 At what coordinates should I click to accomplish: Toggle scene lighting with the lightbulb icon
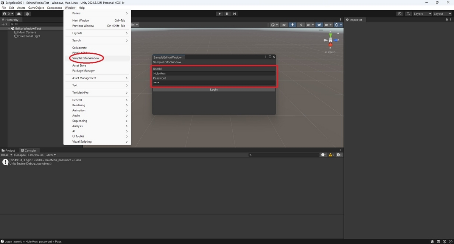(292, 25)
